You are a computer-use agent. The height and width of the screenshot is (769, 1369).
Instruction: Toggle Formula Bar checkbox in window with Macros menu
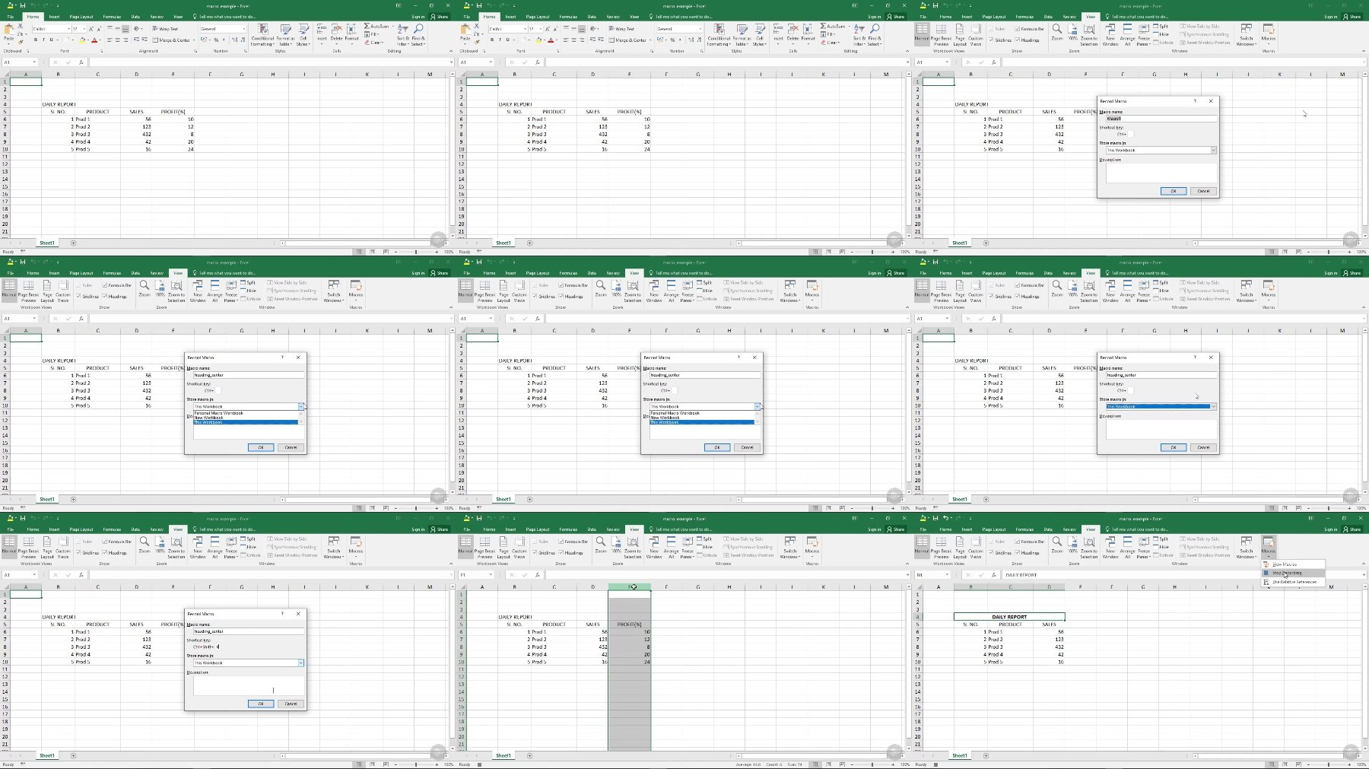tap(1017, 542)
